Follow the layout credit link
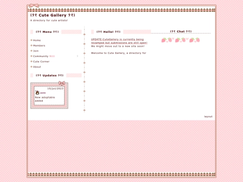This screenshot has width=243, height=182. click(208, 116)
